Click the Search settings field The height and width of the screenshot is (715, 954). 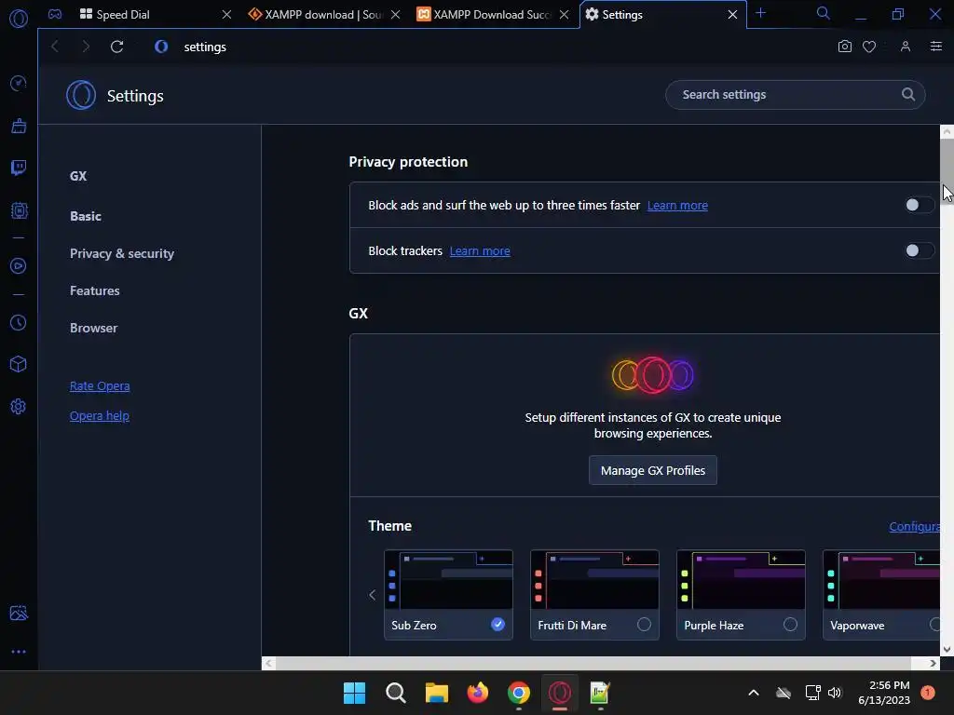click(796, 95)
